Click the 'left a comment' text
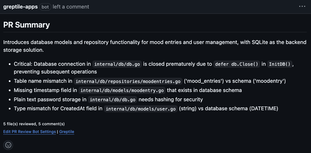 coord(71,7)
